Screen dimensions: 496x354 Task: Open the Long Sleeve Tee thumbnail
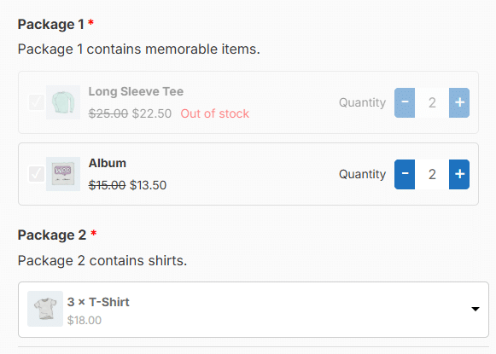[x=63, y=102]
